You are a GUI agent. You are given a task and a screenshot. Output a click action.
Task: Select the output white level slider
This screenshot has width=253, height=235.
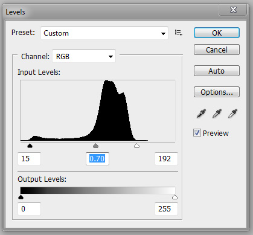pyautogui.click(x=175, y=197)
